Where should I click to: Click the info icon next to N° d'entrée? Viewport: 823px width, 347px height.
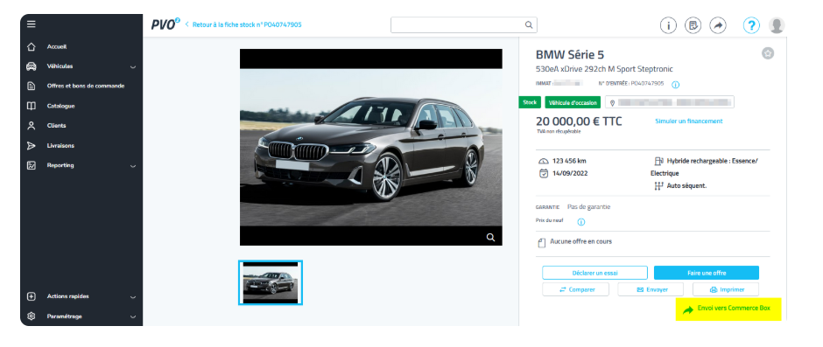point(676,85)
